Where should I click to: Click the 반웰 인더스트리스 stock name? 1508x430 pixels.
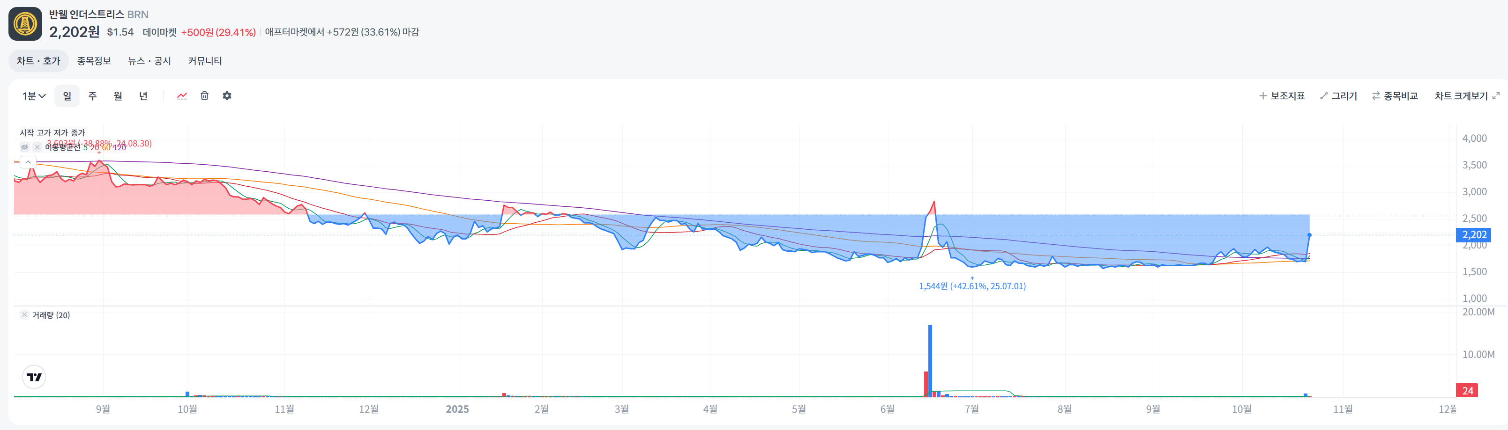87,14
